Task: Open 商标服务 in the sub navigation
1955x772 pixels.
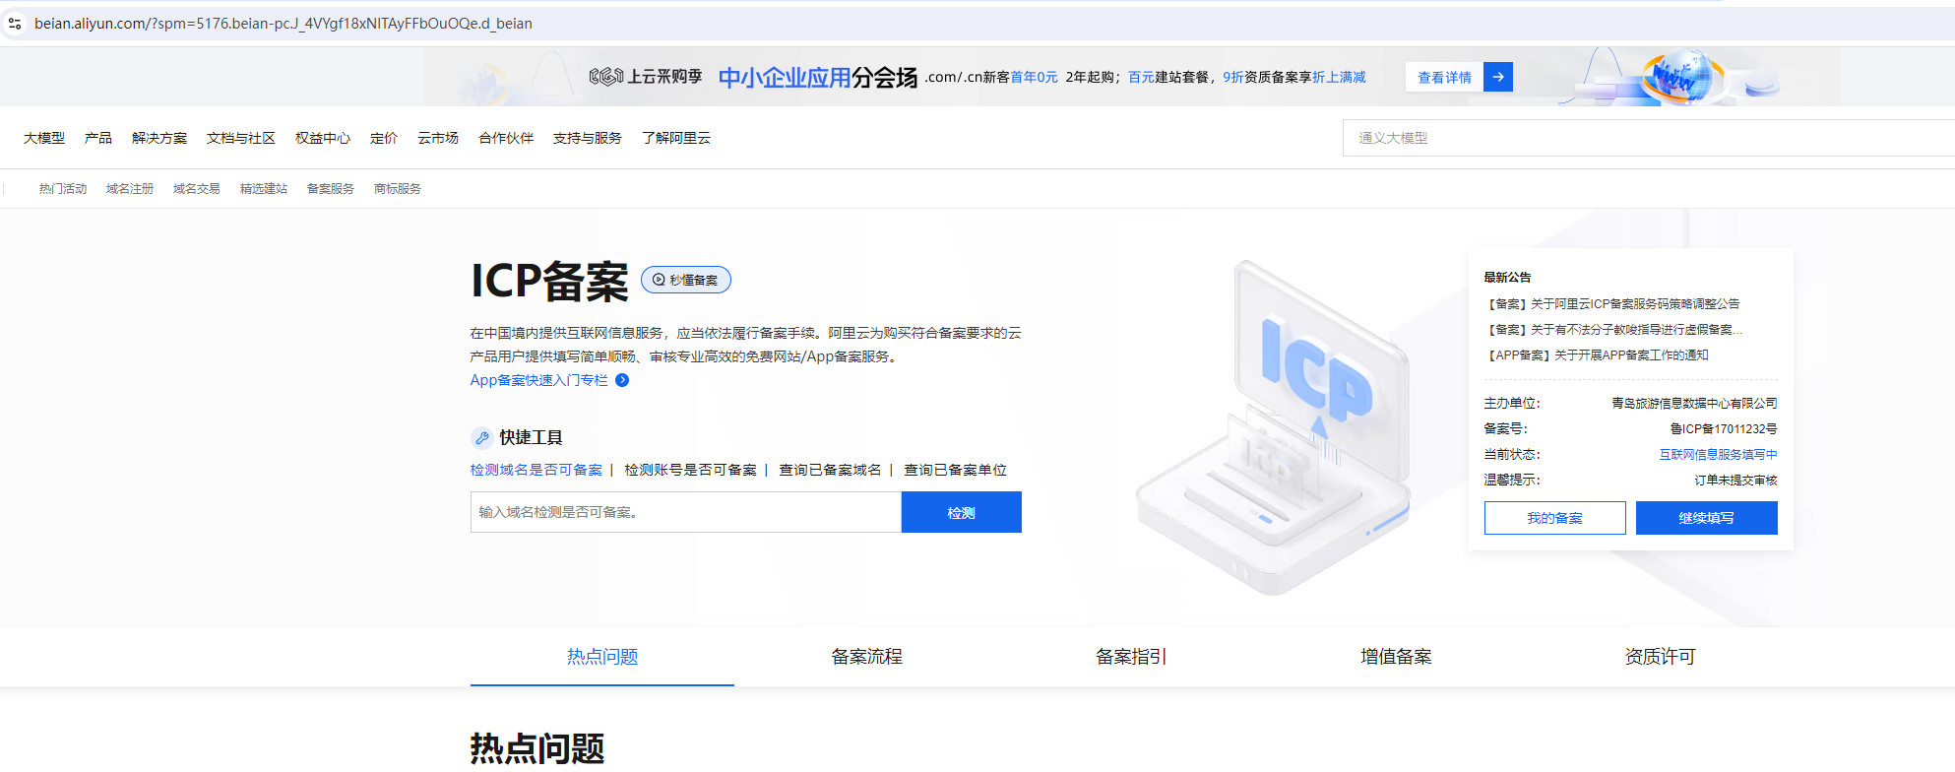Action: click(398, 189)
